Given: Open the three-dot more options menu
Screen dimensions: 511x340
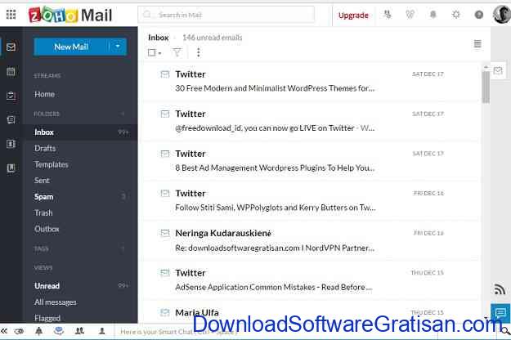Looking at the screenshot, I should (x=199, y=52).
